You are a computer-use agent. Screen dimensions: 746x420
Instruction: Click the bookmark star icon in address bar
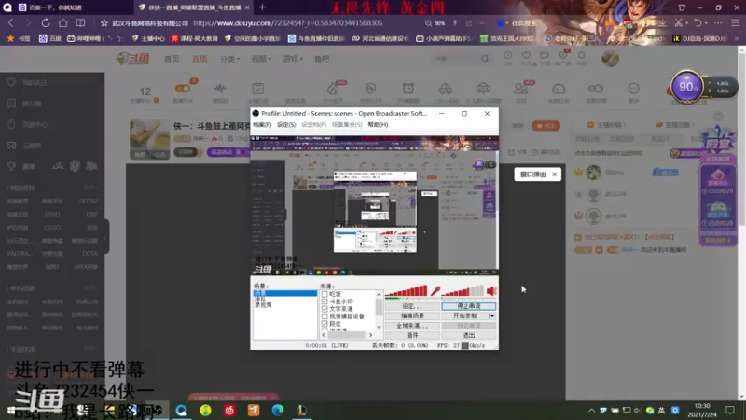[x=104, y=22]
